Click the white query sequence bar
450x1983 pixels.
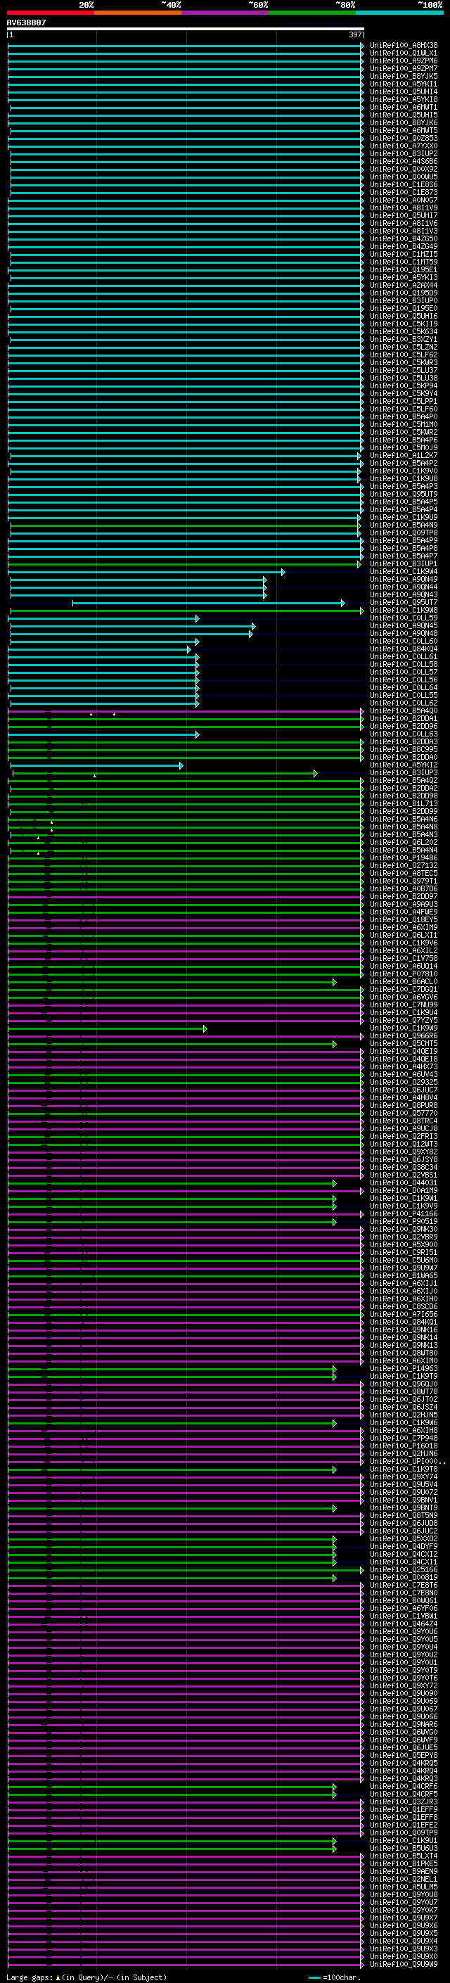point(186,28)
